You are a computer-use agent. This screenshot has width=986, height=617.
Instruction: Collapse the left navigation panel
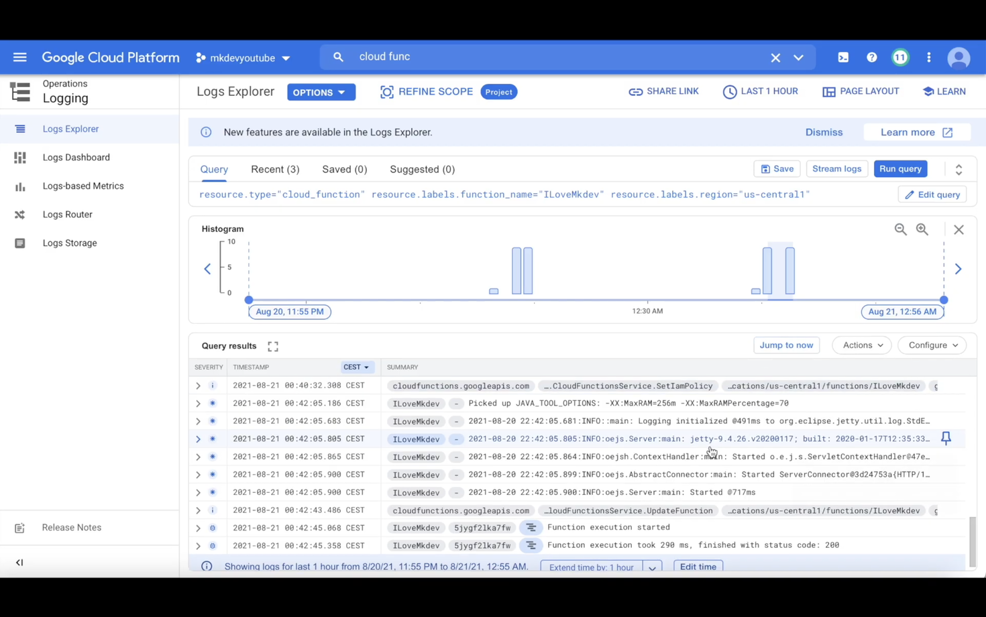click(x=19, y=563)
